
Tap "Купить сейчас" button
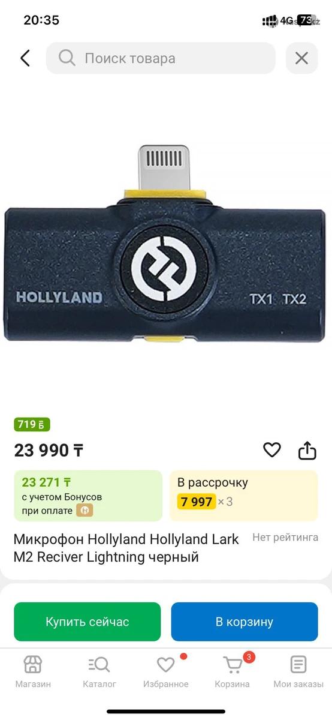click(x=87, y=622)
